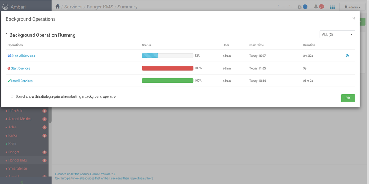369x184 pixels.
Task: Click the Status column header
Action: point(146,45)
